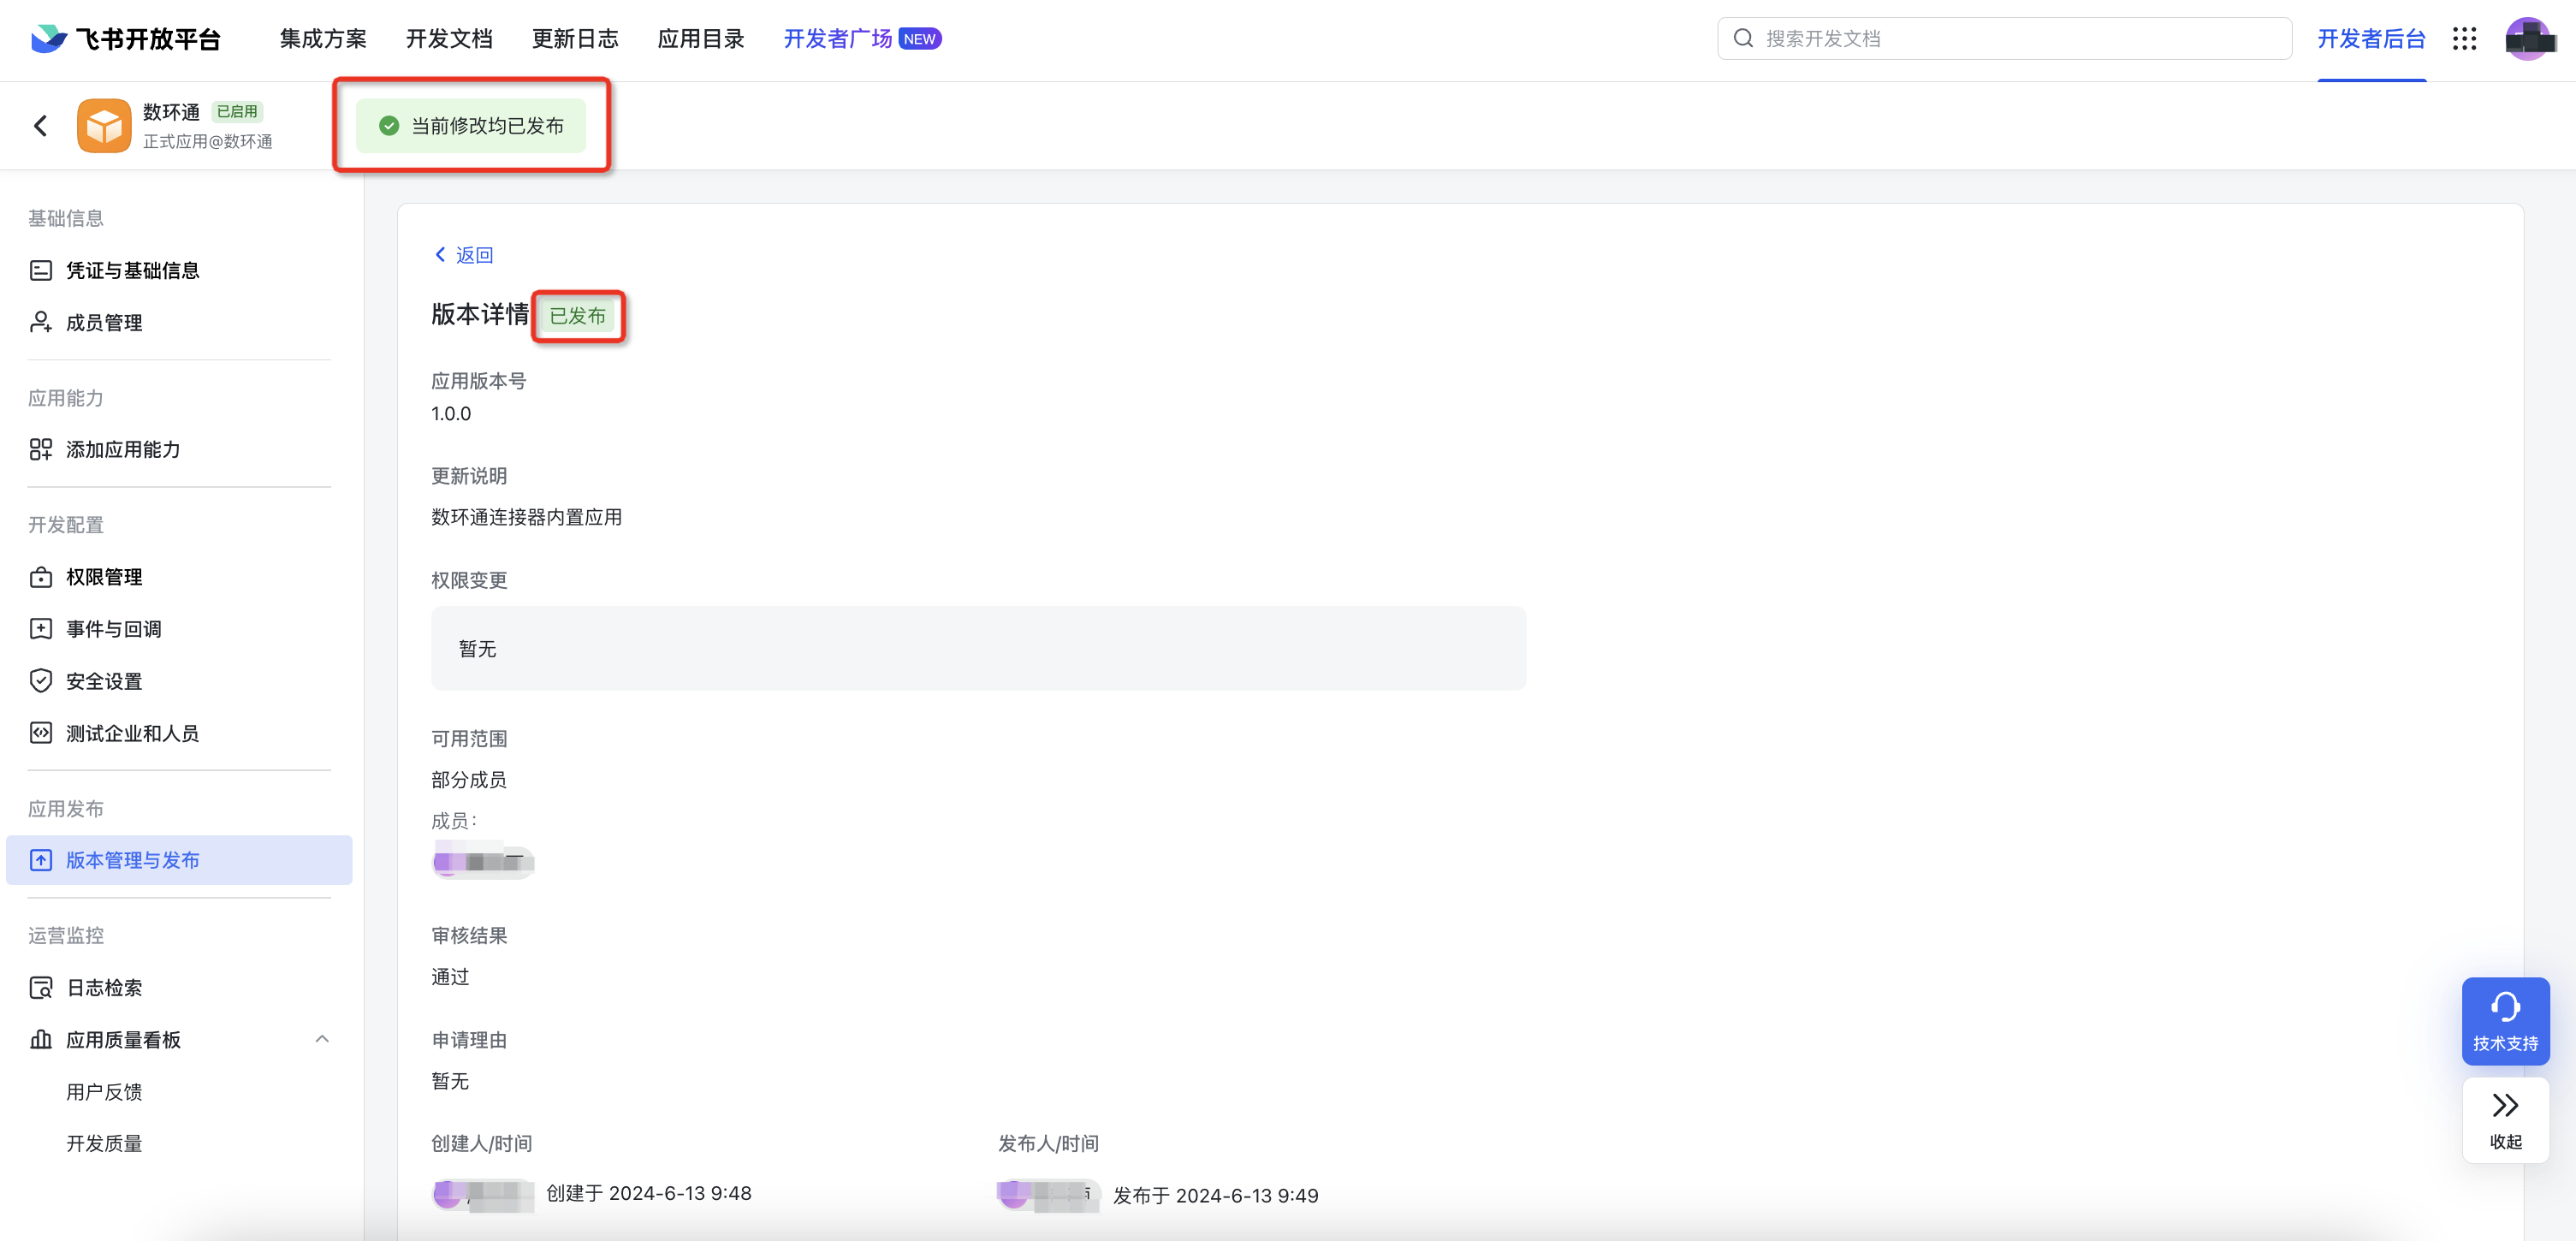This screenshot has width=2576, height=1241.
Task: Open 应用目录 in top navigation
Action: (701, 39)
